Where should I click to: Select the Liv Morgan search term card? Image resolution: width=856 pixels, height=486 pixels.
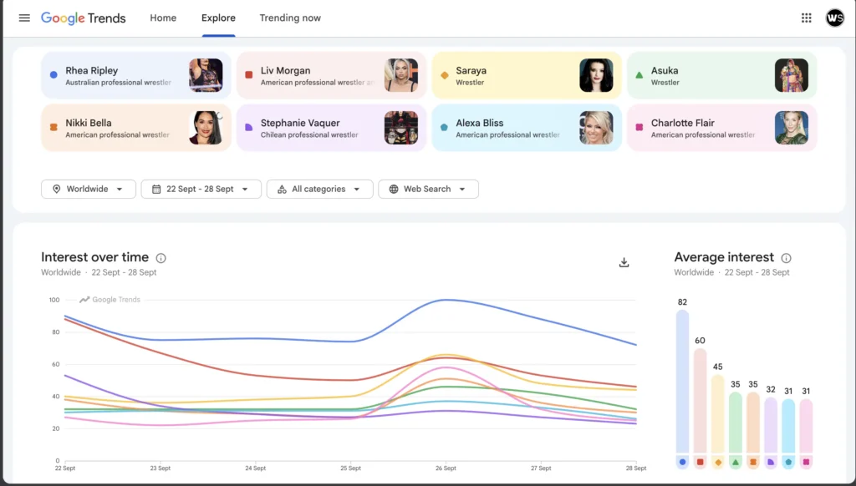(331, 75)
